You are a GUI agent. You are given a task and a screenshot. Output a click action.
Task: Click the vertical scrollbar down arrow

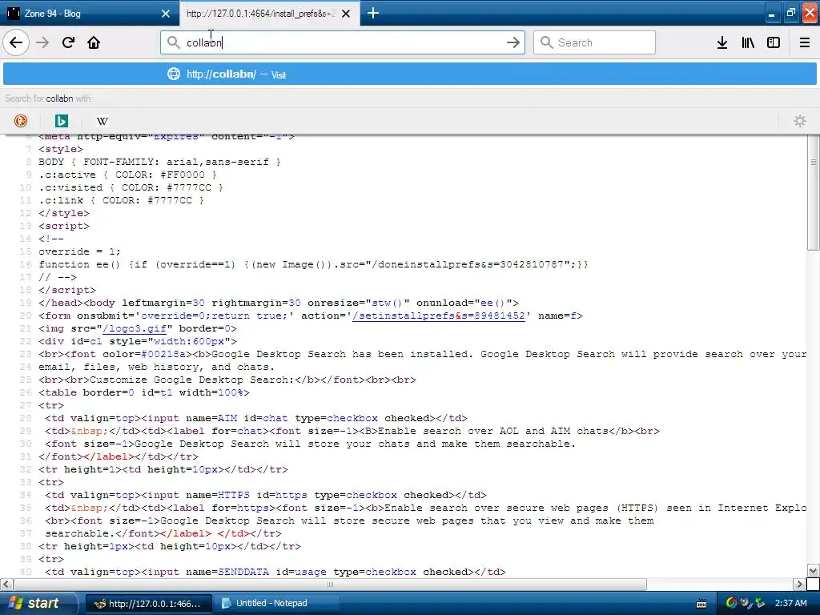(x=814, y=570)
